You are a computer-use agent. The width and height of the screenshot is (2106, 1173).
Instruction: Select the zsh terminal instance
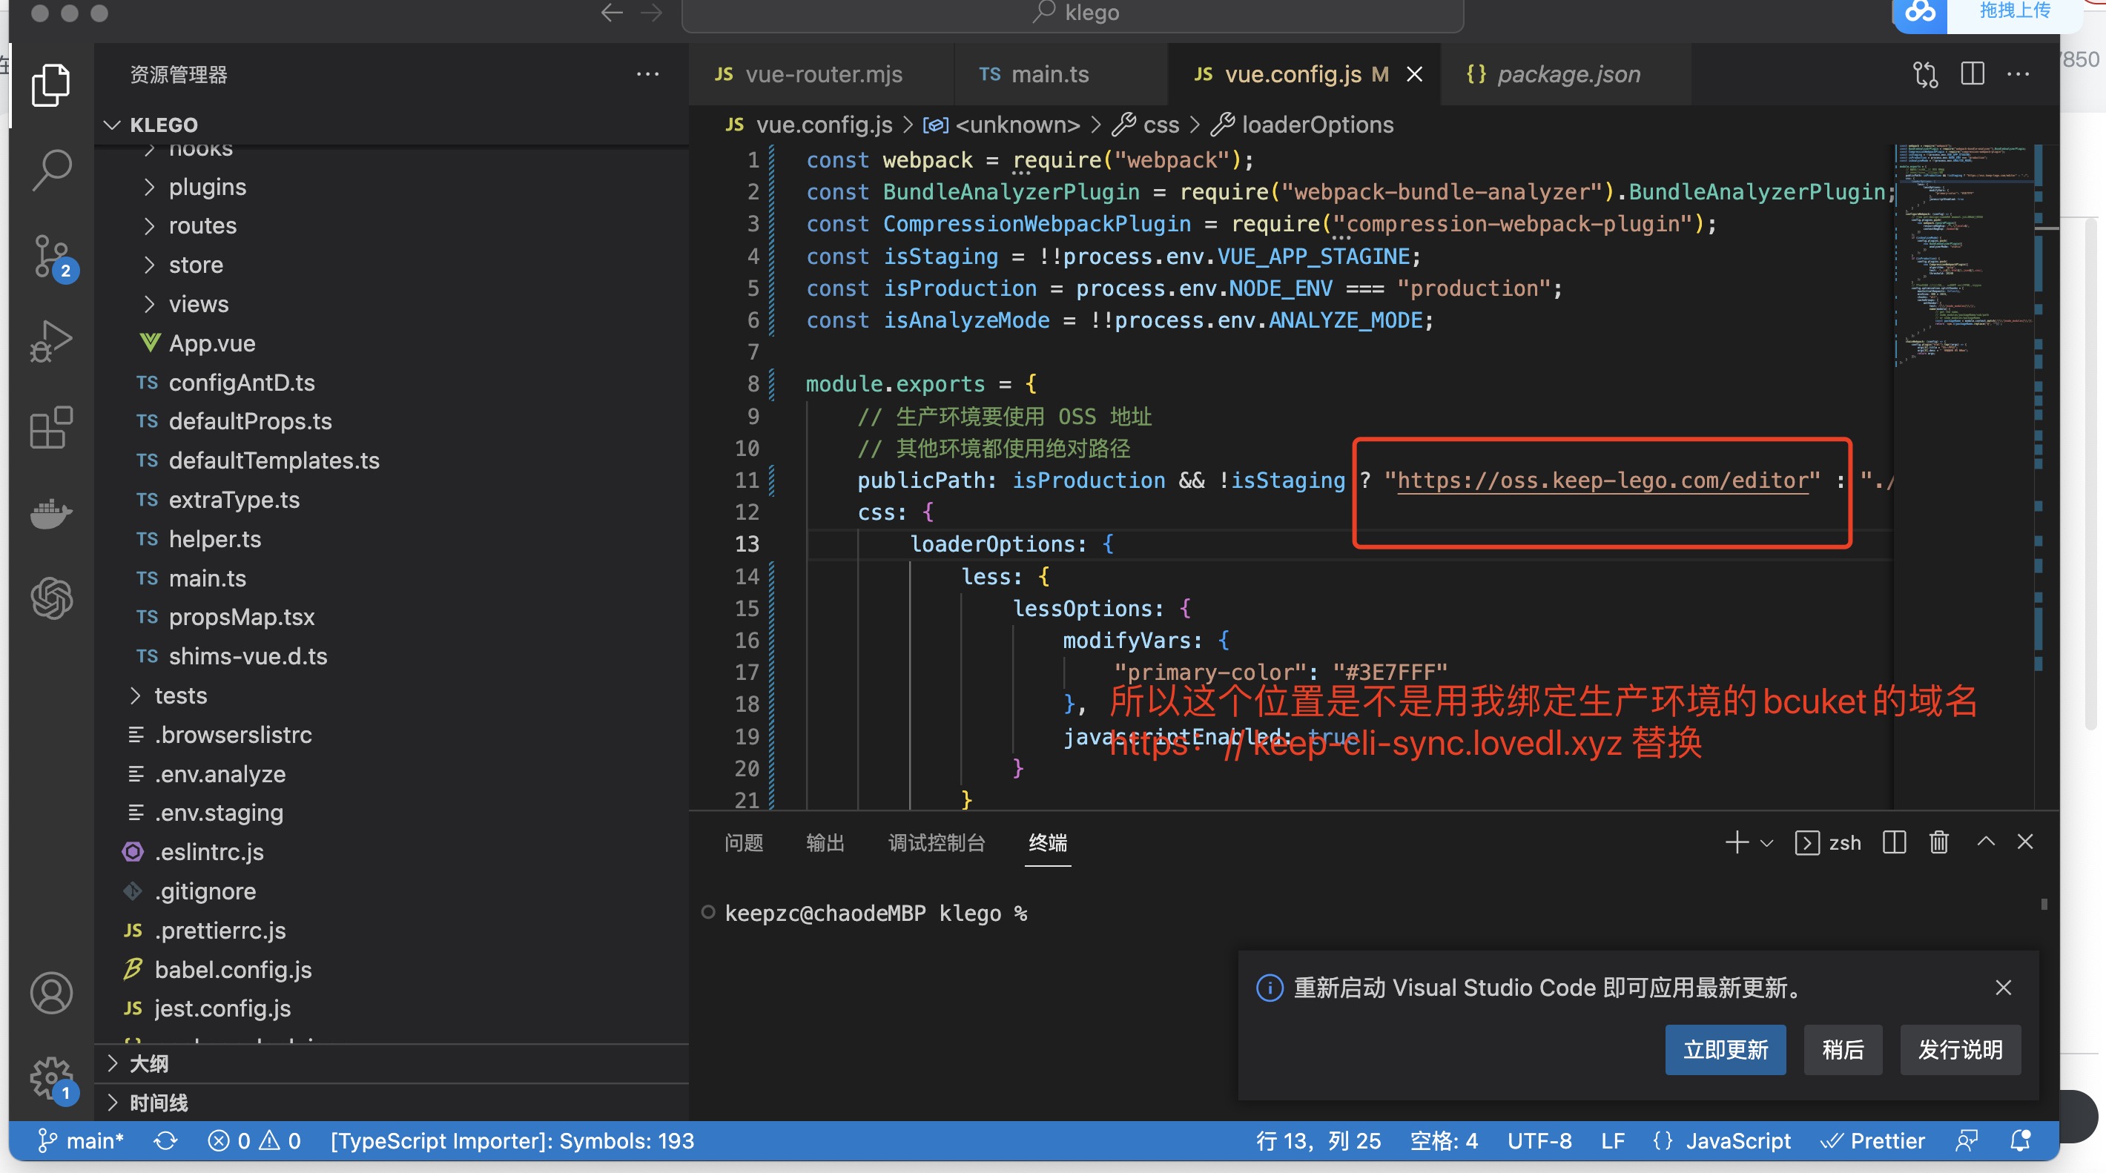(1828, 843)
